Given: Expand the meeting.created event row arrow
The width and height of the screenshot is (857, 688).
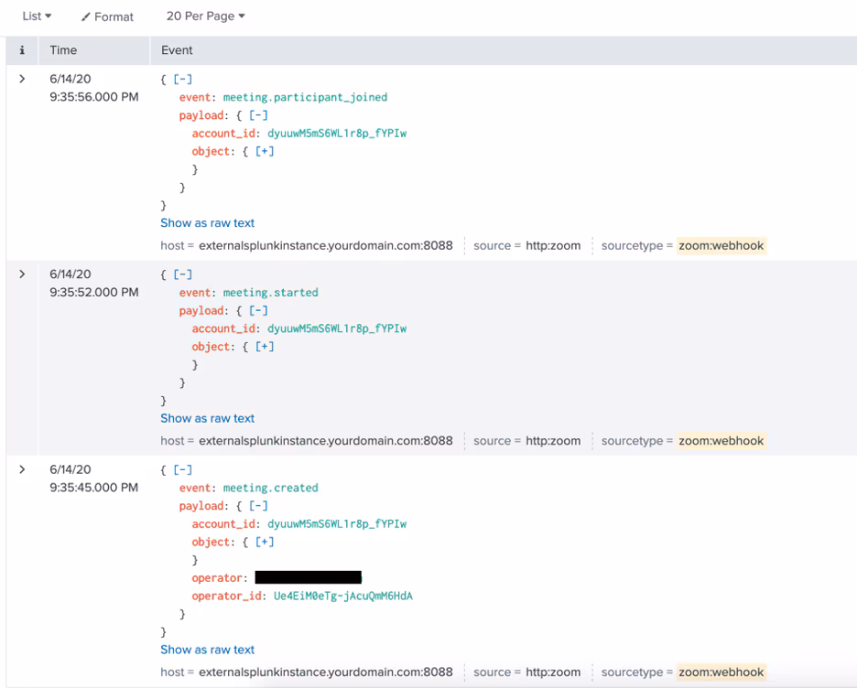Looking at the screenshot, I should [22, 470].
